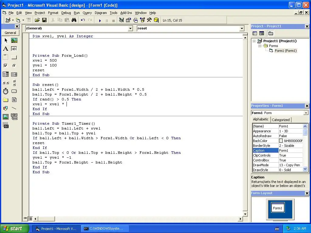Open the Form1 Form object dropdown in Properties

pos(306,113)
